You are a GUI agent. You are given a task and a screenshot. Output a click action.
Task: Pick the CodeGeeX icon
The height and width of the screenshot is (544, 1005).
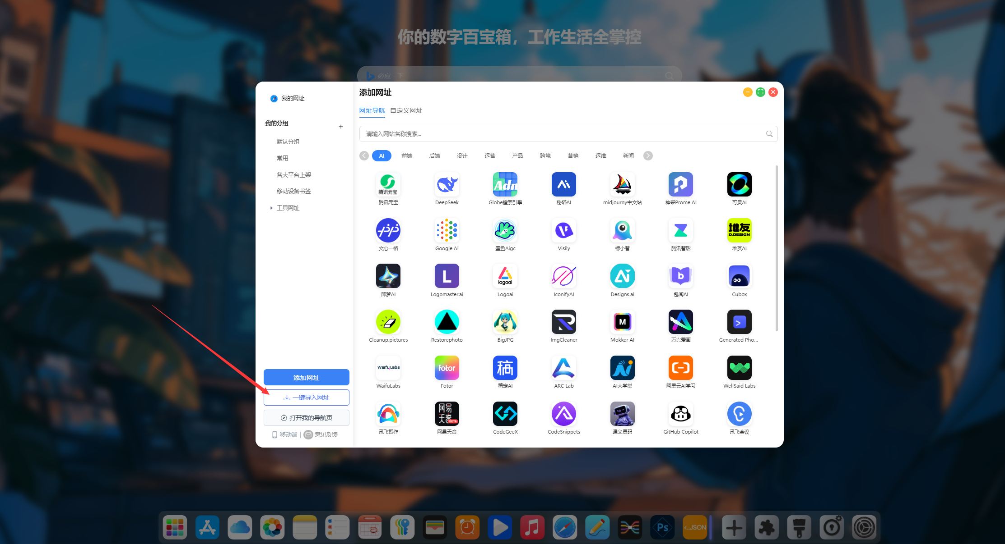[505, 414]
